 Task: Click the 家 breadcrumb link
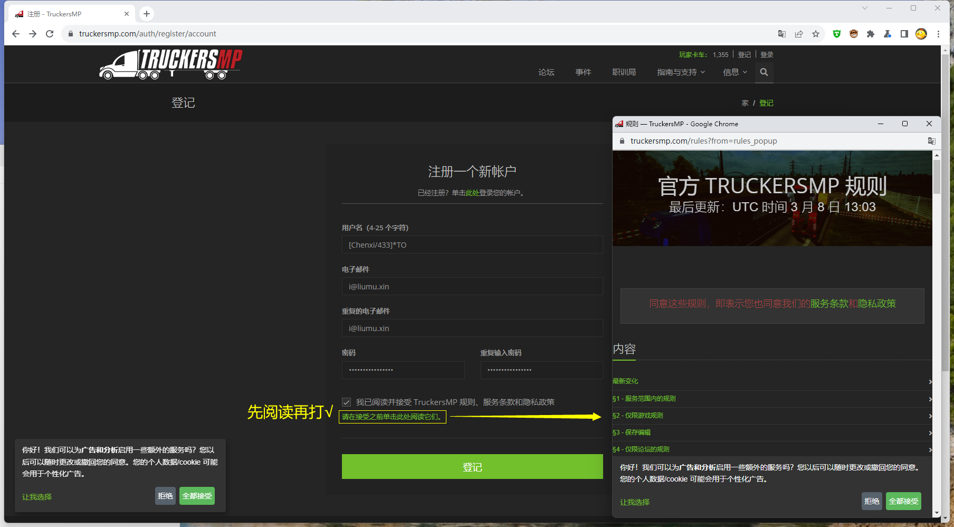tap(745, 103)
